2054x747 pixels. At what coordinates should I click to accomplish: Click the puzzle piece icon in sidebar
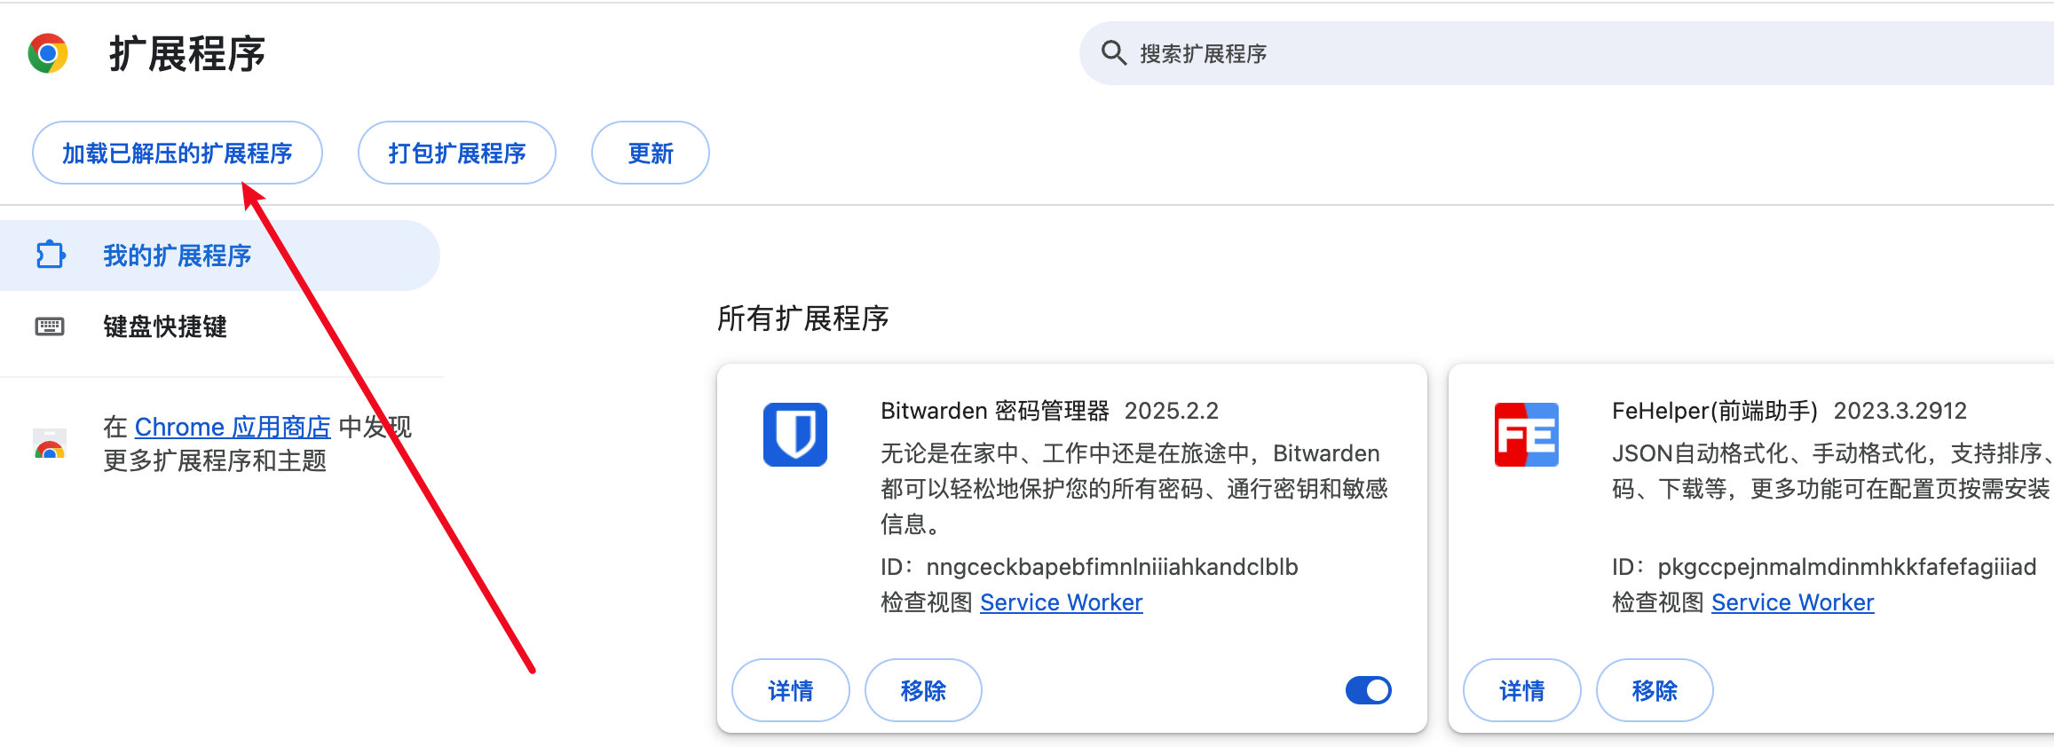(x=51, y=256)
